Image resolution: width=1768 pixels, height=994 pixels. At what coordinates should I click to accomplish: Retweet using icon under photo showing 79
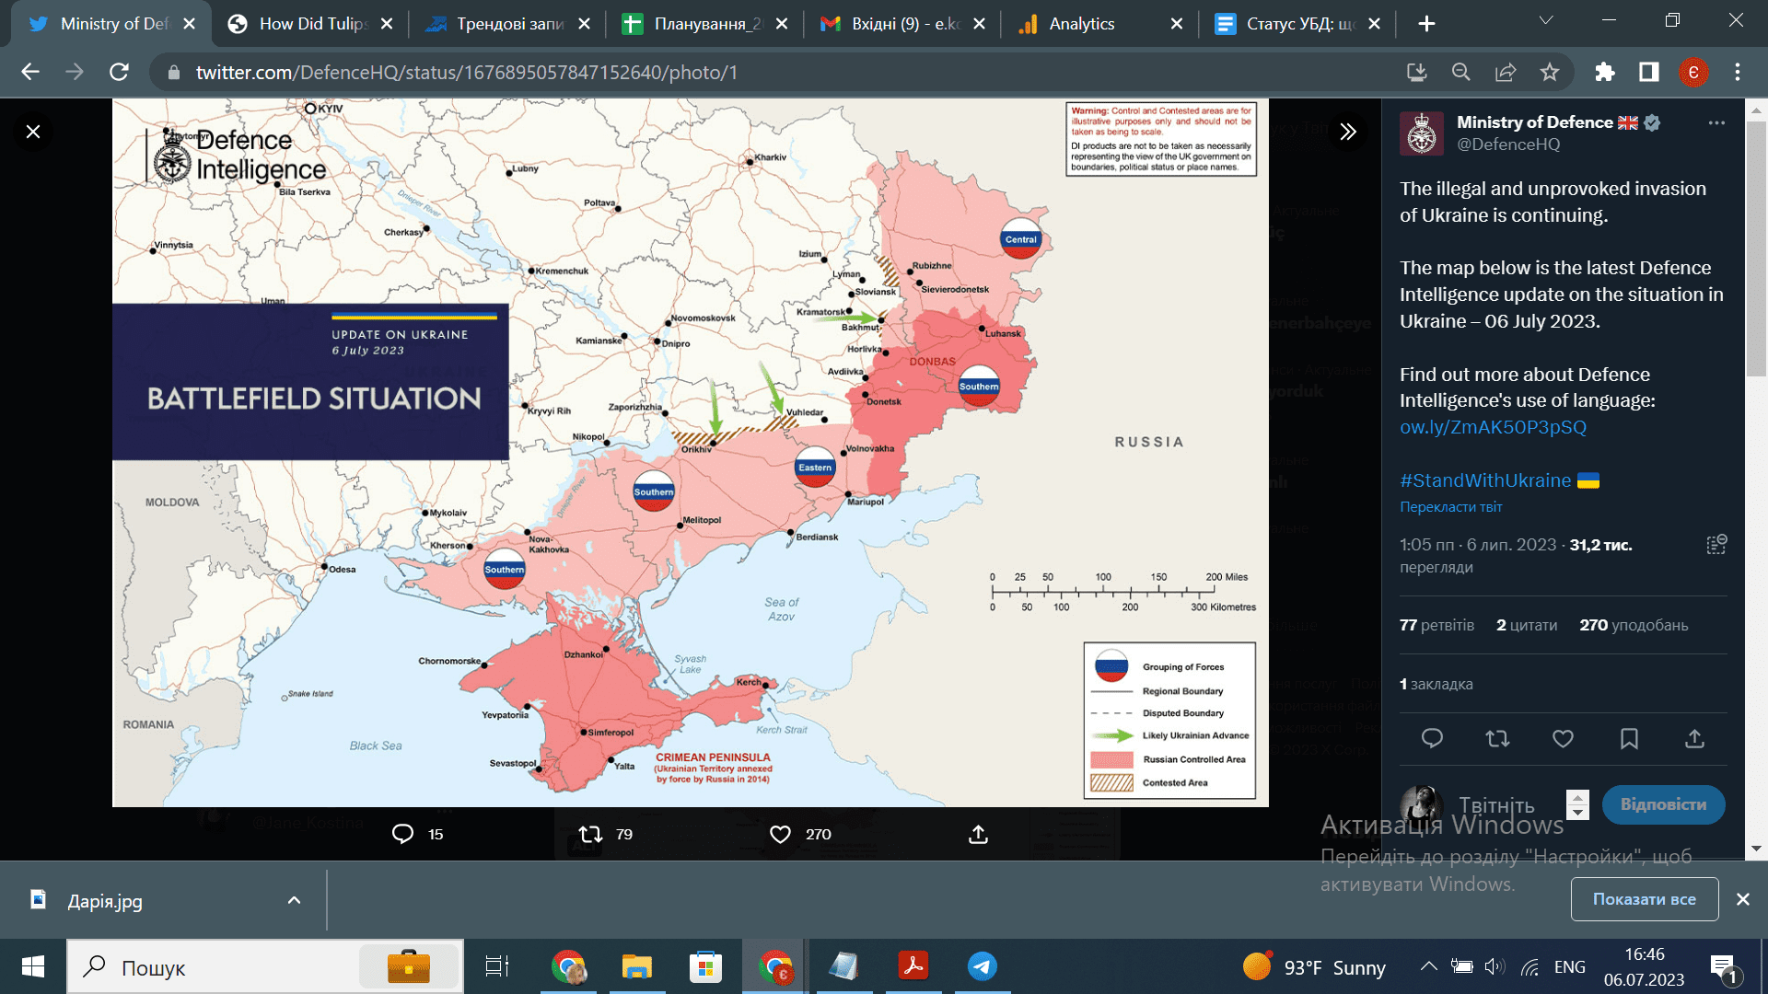tap(590, 834)
